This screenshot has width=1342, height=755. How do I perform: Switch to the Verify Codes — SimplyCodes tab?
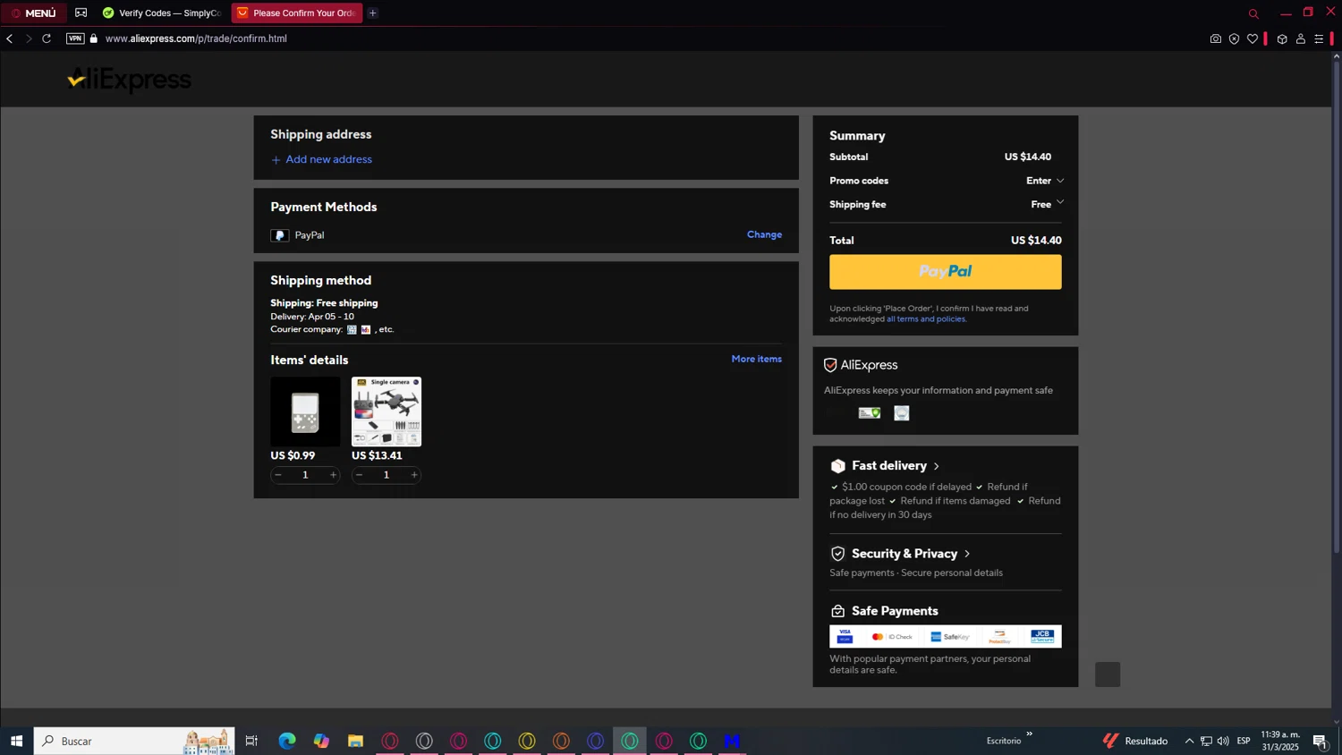162,13
